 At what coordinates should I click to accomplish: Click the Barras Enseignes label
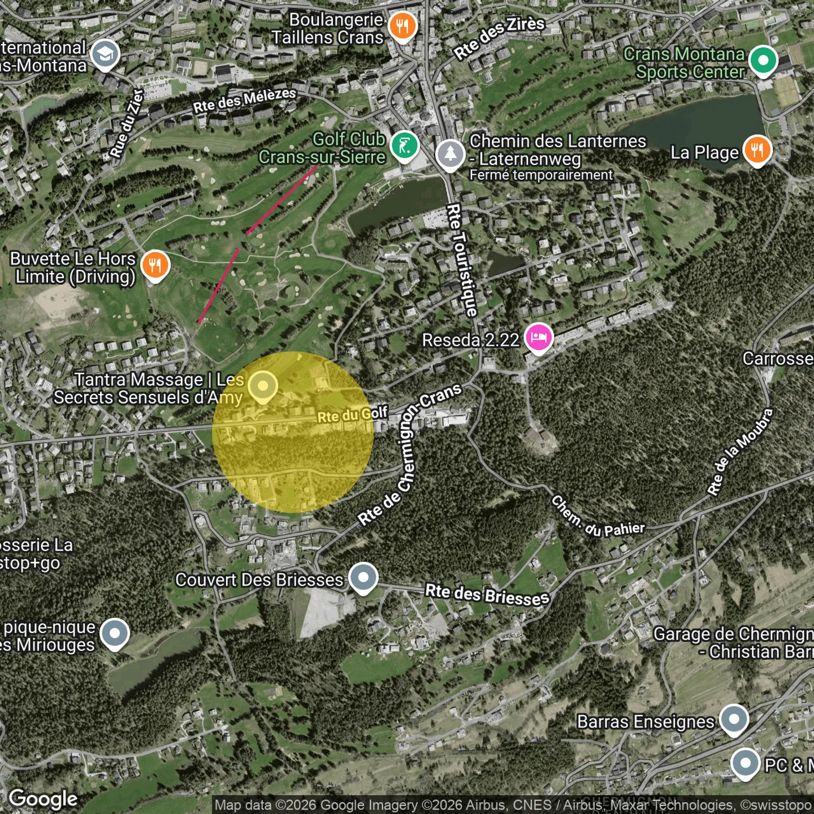click(646, 722)
